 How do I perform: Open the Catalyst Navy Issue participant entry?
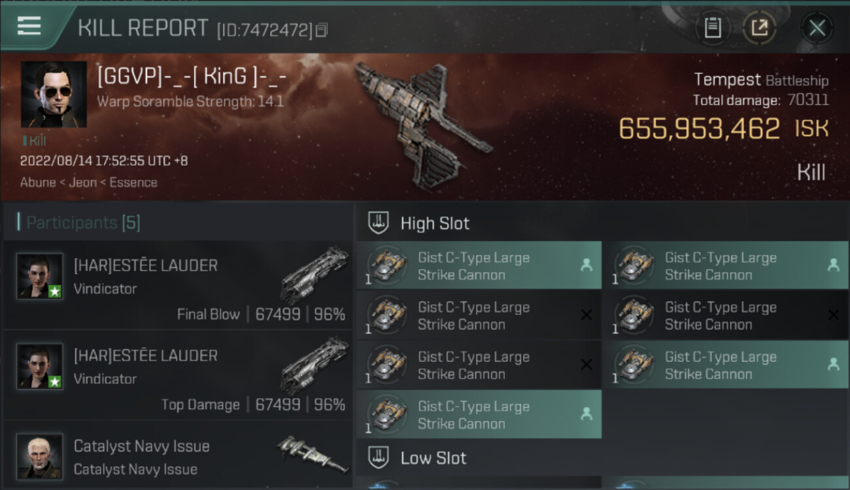(178, 455)
